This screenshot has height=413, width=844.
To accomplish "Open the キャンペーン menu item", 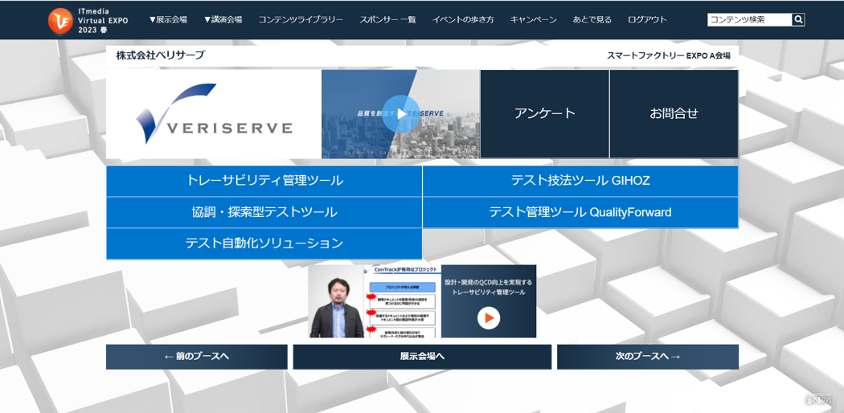I will [x=534, y=20].
